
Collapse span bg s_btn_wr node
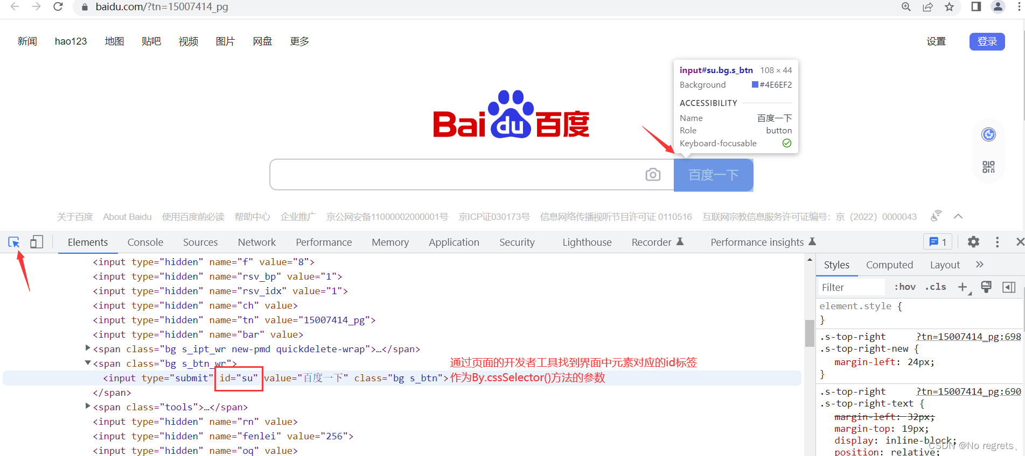click(x=88, y=363)
